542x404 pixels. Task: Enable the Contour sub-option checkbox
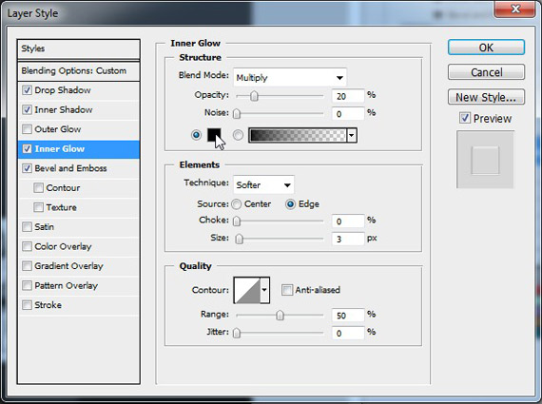click(38, 187)
